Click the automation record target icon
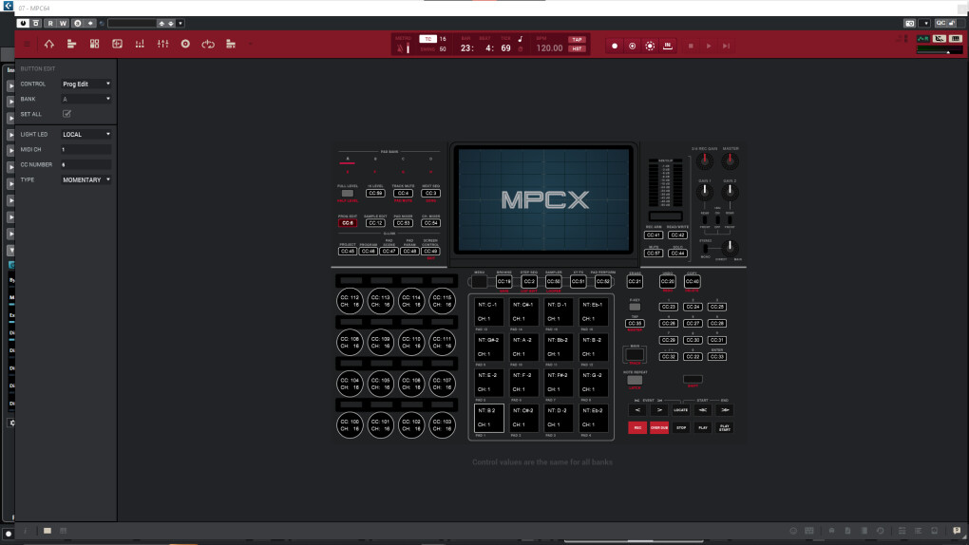The image size is (969, 545). [650, 46]
